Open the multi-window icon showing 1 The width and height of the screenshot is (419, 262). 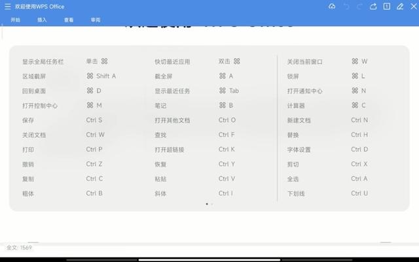point(387,7)
